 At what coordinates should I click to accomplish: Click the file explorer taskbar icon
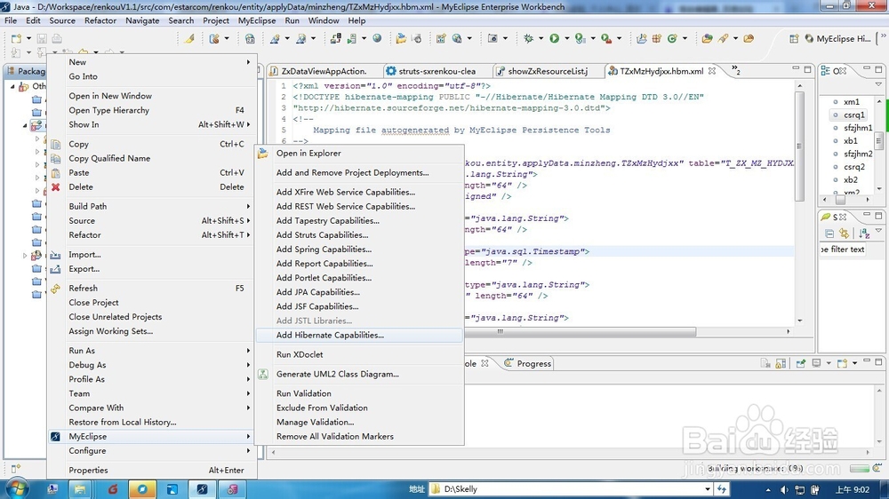(80, 489)
